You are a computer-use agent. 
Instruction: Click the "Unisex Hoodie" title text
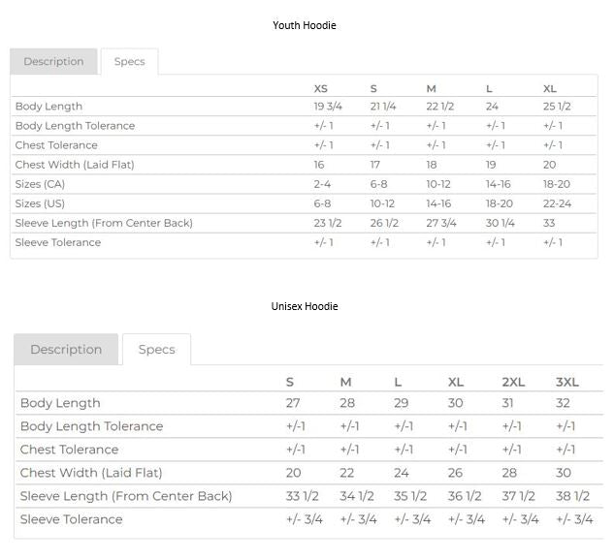[x=305, y=306]
